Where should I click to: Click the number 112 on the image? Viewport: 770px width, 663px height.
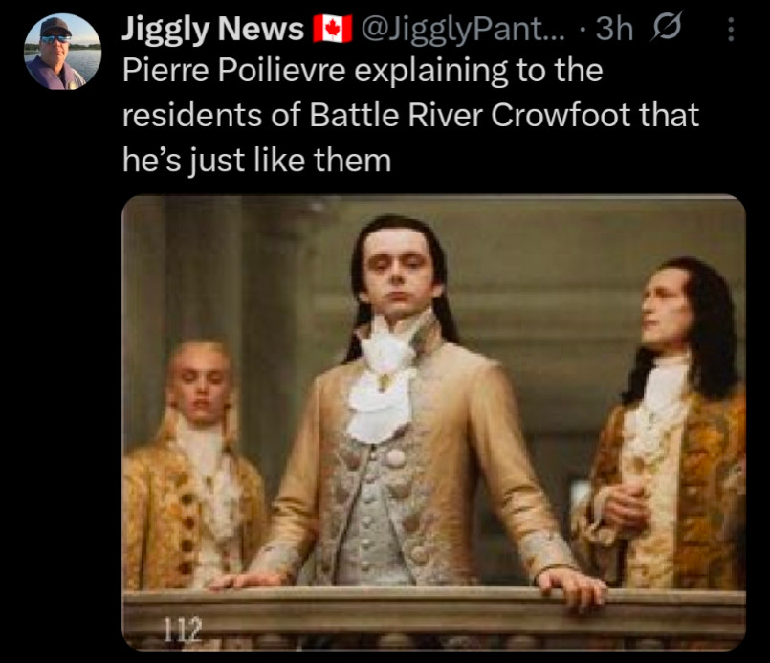[182, 630]
